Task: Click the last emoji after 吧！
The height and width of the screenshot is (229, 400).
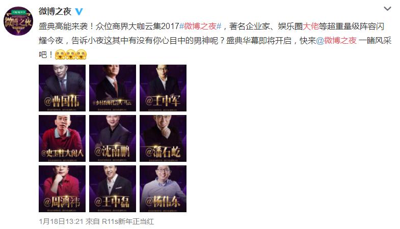Action: tap(82, 54)
